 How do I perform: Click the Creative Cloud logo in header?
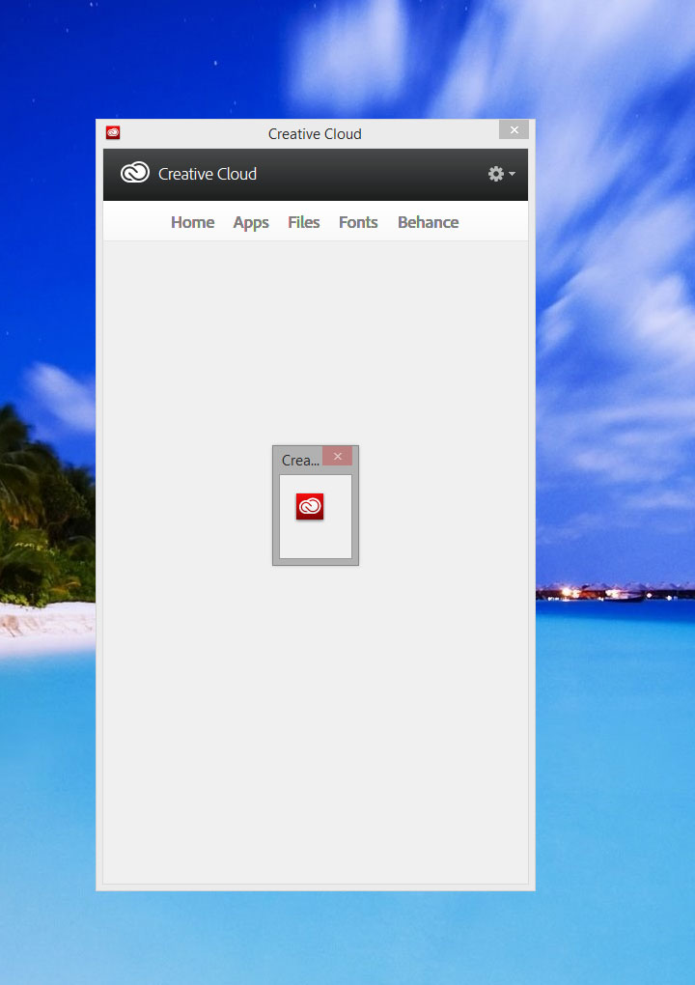point(135,173)
